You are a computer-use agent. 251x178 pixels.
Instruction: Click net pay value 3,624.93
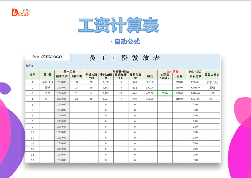(x=195, y=99)
